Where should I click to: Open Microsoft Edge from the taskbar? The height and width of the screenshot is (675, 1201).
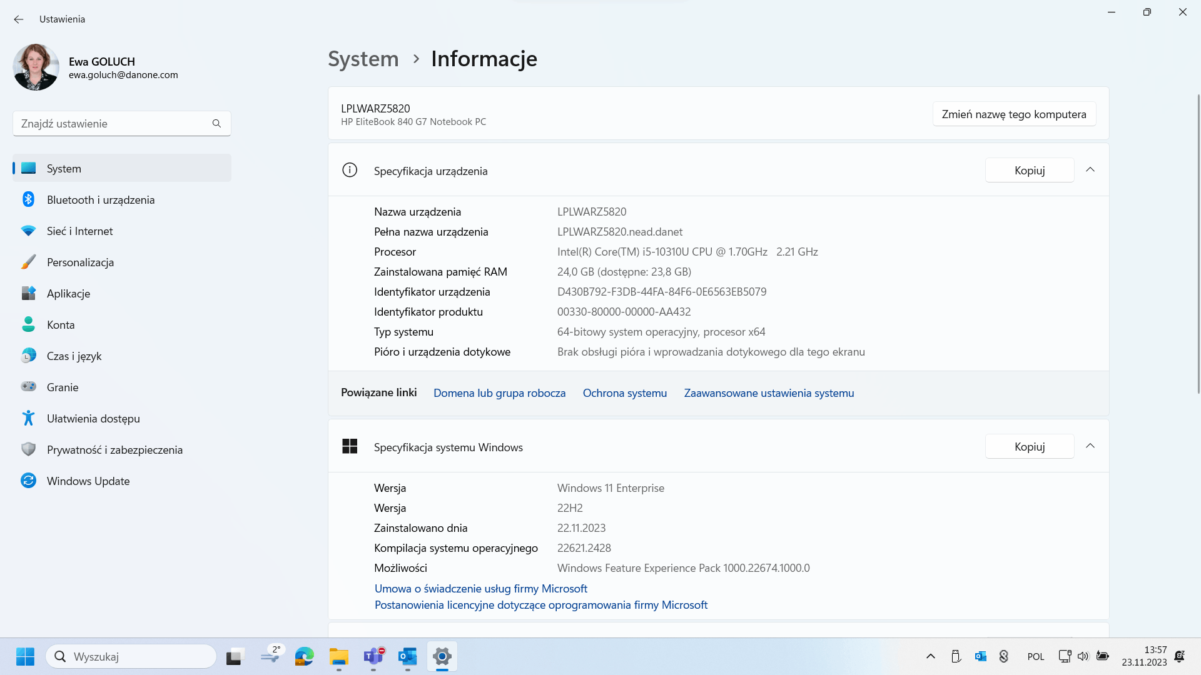(305, 657)
